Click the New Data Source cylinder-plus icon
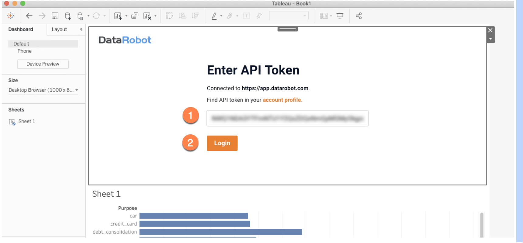523x243 pixels. (68, 16)
